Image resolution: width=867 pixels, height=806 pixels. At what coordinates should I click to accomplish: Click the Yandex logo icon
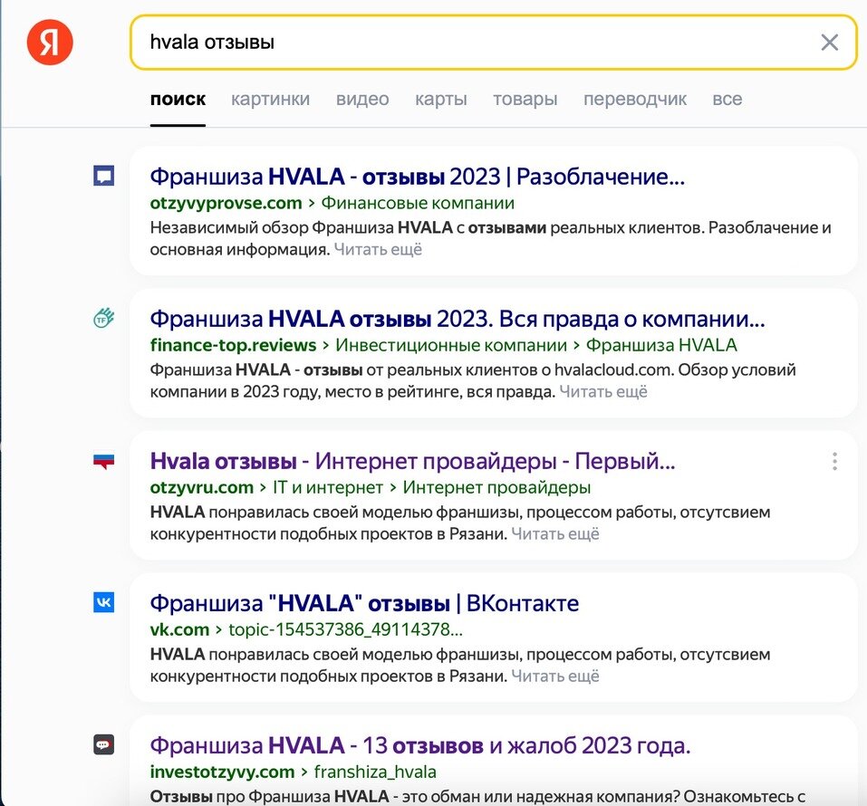(50, 42)
